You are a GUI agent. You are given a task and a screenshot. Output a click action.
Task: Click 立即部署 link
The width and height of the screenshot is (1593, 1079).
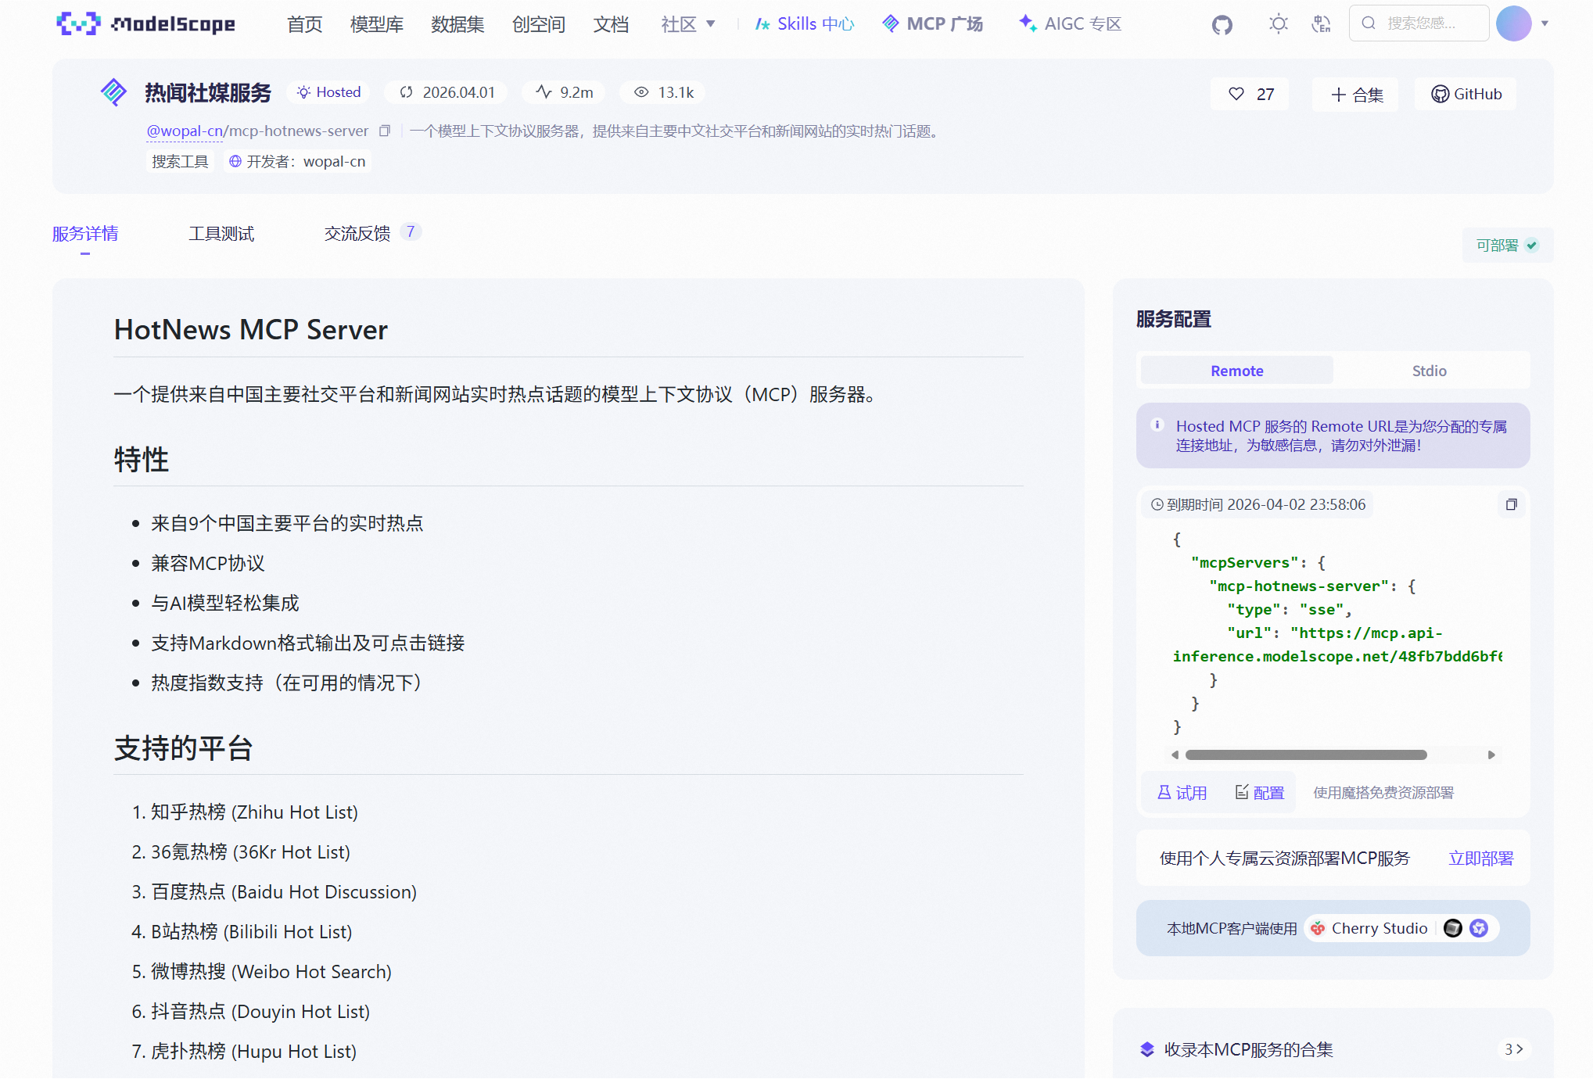point(1480,859)
